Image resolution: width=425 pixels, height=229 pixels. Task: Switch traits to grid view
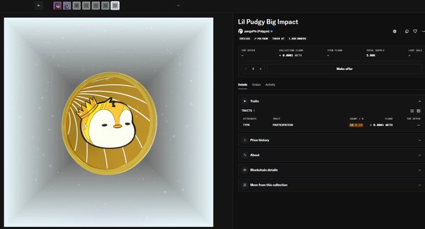tap(412, 111)
